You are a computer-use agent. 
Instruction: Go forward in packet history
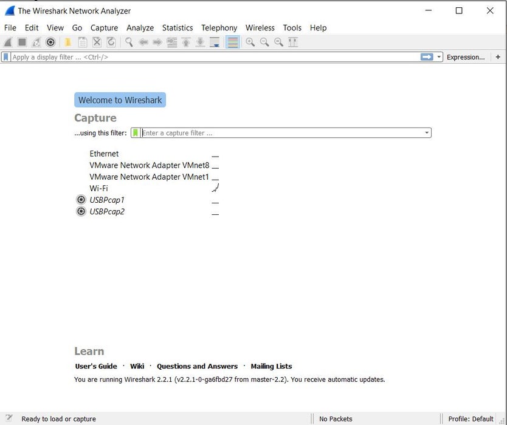tap(157, 42)
